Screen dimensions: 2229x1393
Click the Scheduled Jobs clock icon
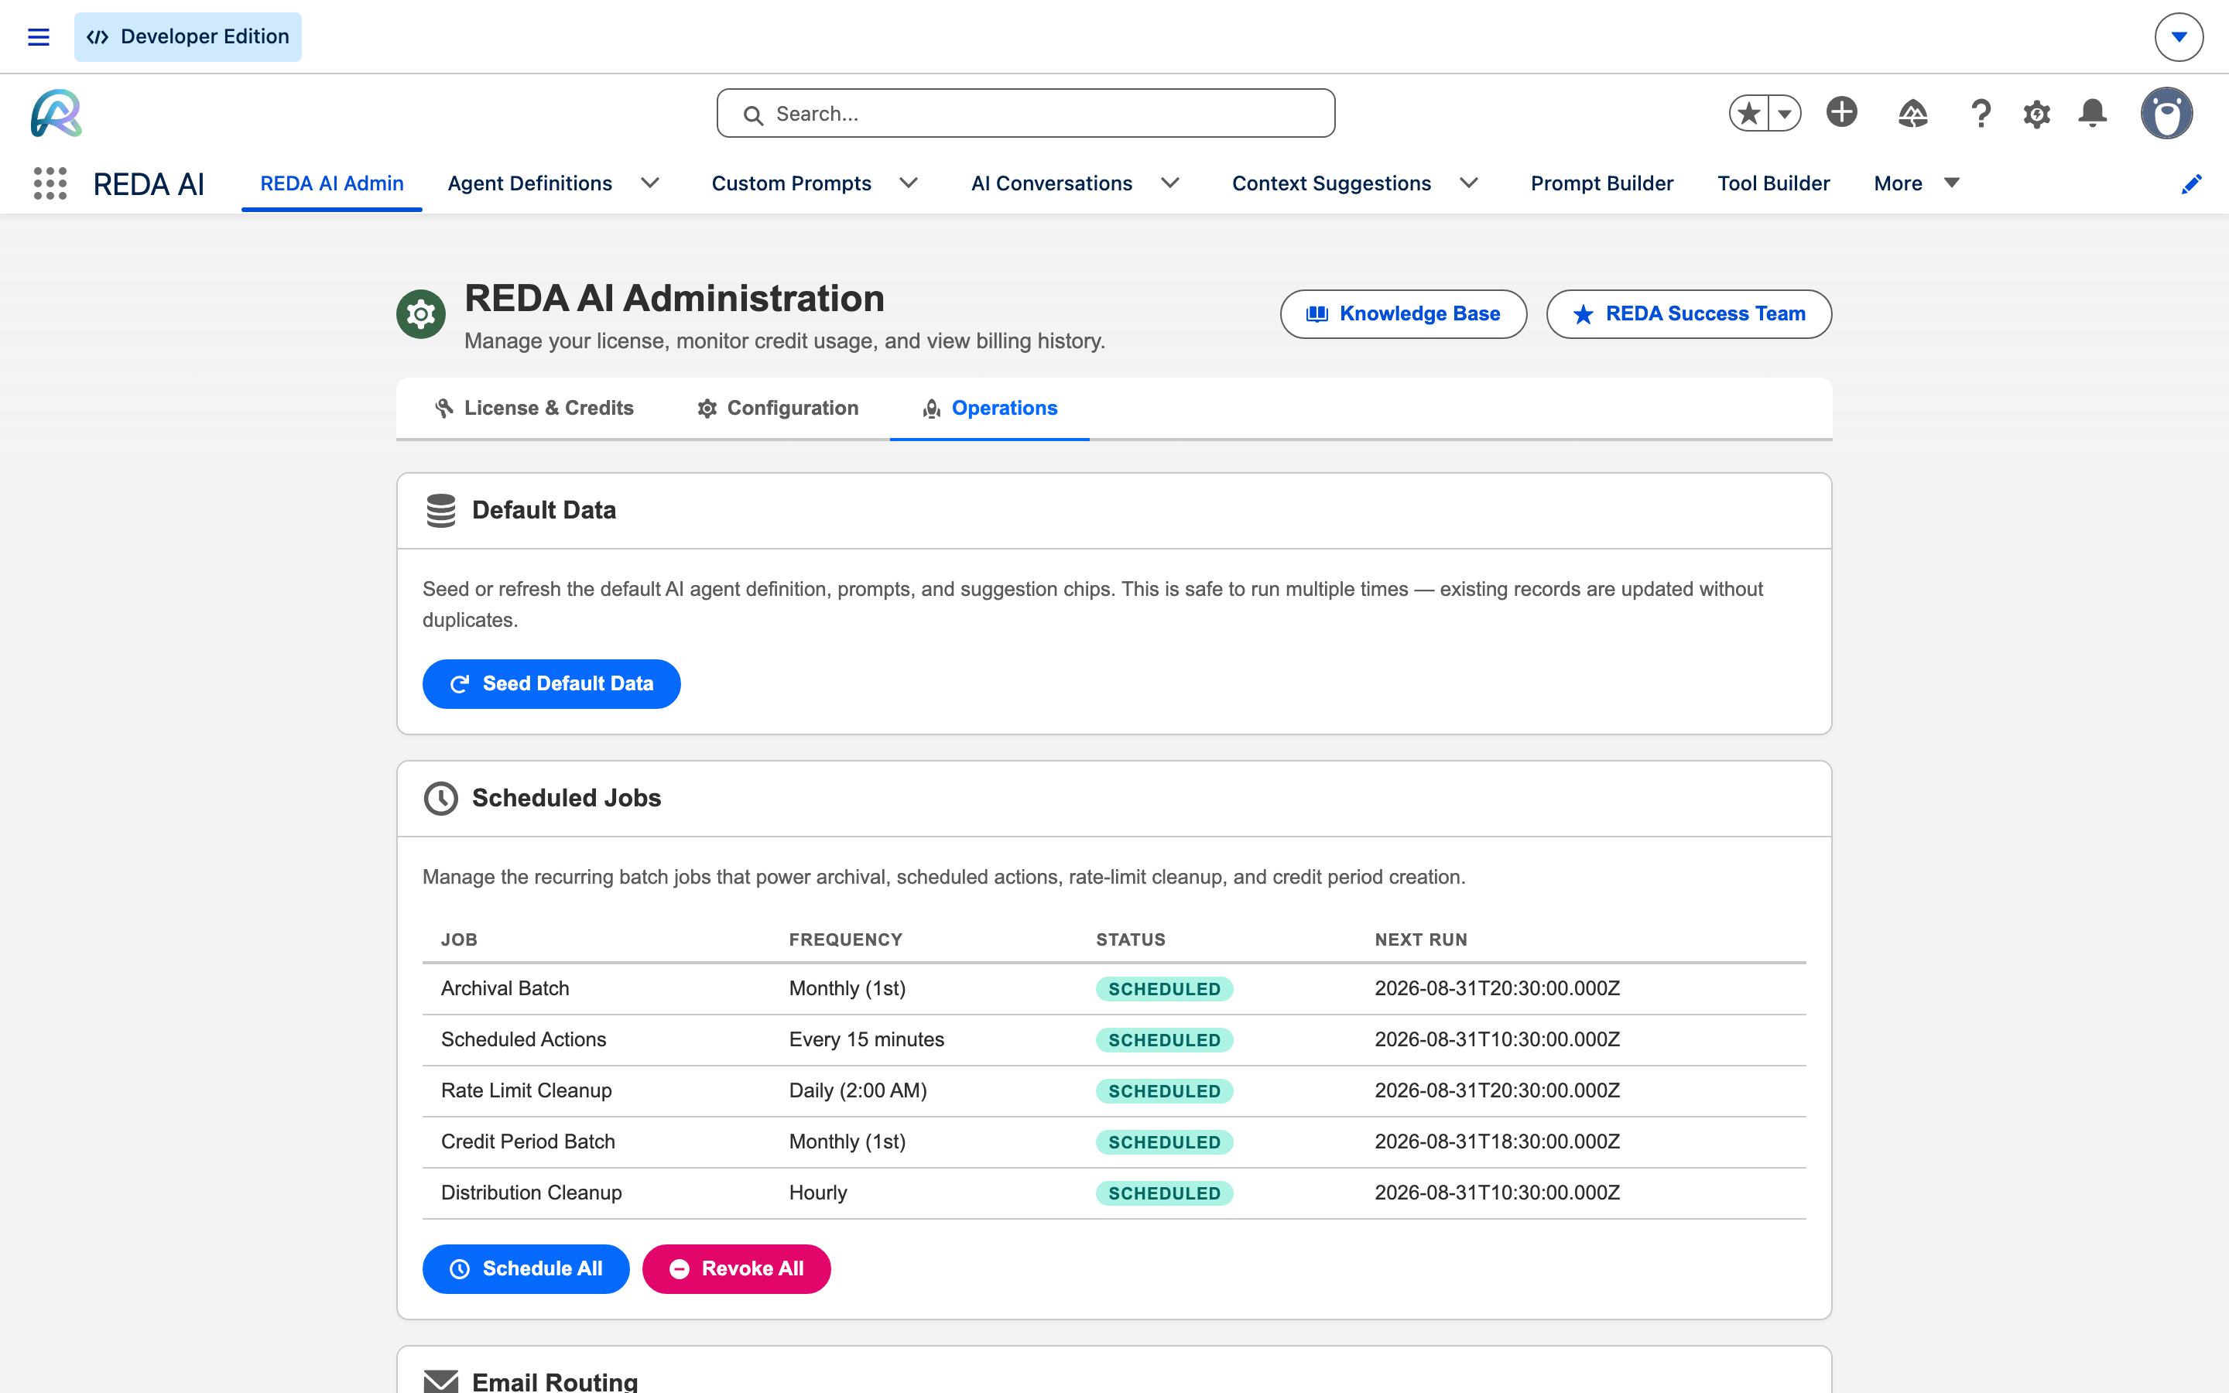[440, 798]
